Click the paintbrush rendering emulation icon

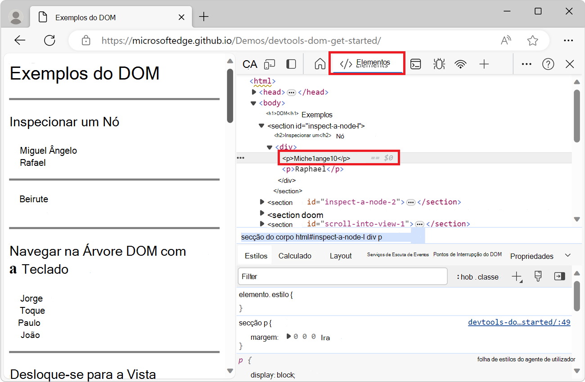[x=538, y=276]
